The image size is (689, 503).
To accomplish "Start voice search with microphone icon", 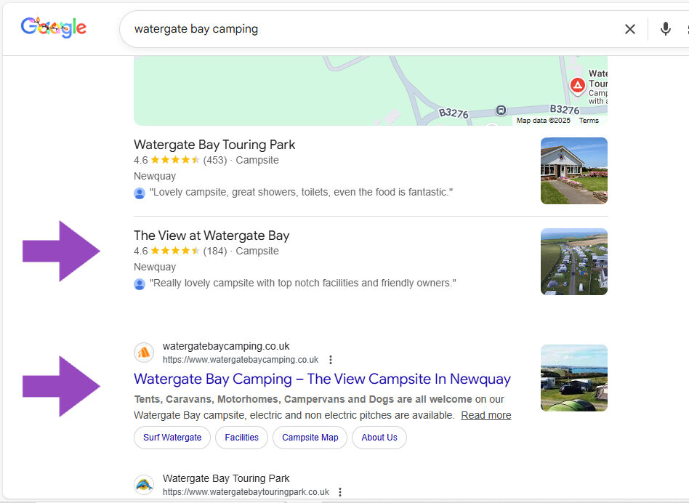I will point(665,29).
